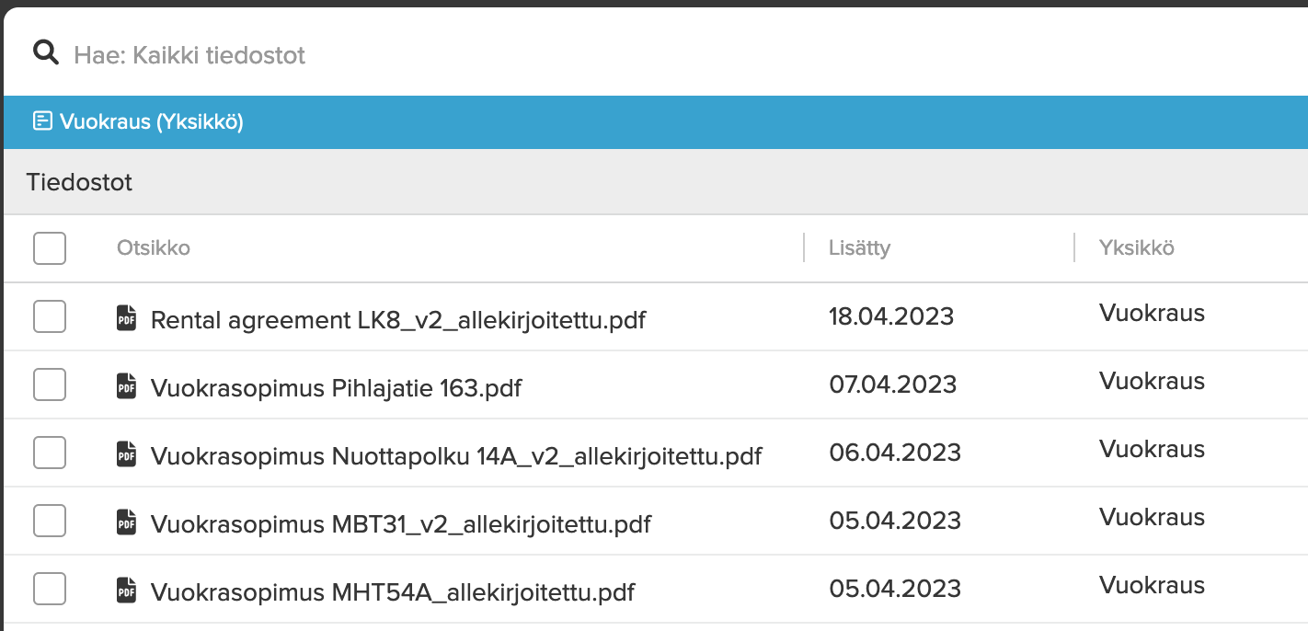Click PDF icon of Rental agreement LK8 file

tap(126, 318)
